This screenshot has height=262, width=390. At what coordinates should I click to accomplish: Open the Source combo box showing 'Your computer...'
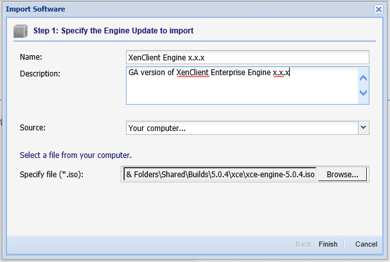[x=242, y=128]
